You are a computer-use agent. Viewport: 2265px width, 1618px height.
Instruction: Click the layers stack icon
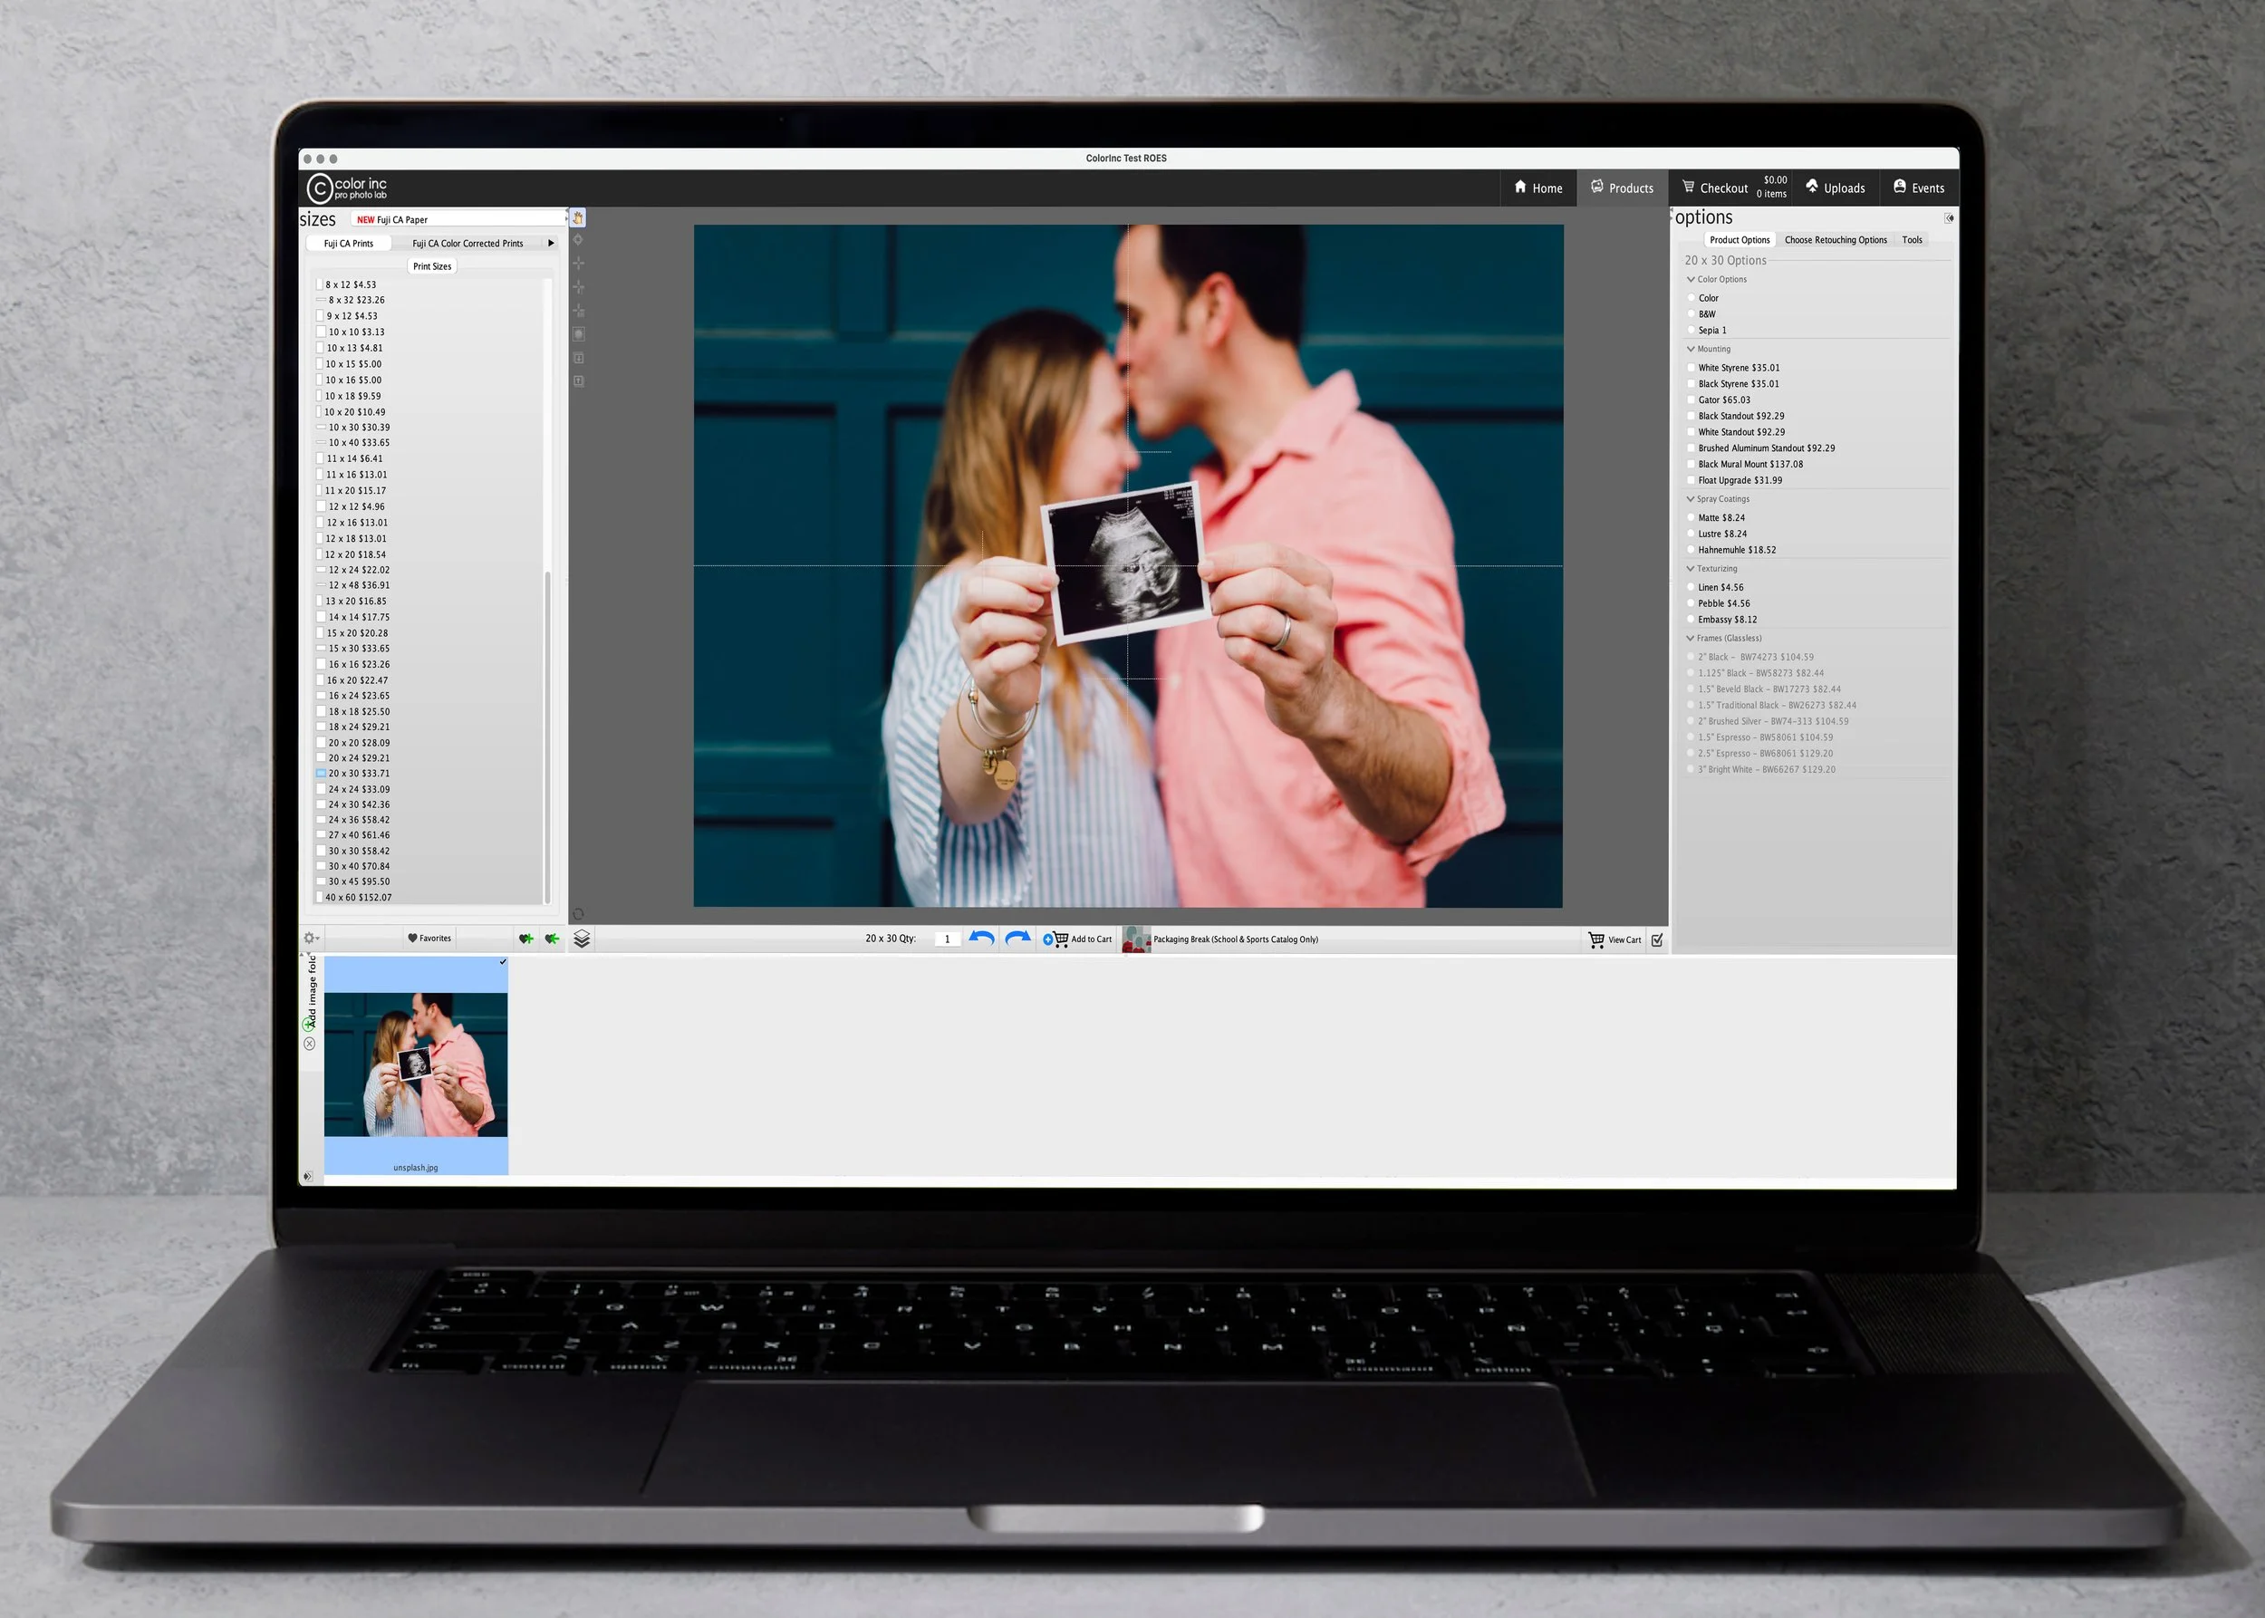[582, 939]
